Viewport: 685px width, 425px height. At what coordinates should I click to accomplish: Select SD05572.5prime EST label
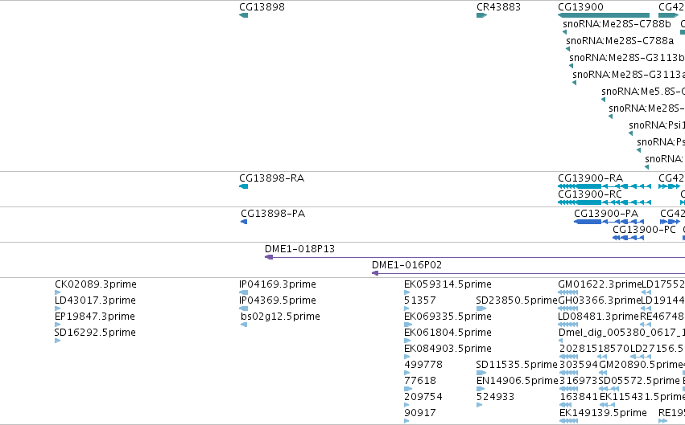[x=638, y=381]
